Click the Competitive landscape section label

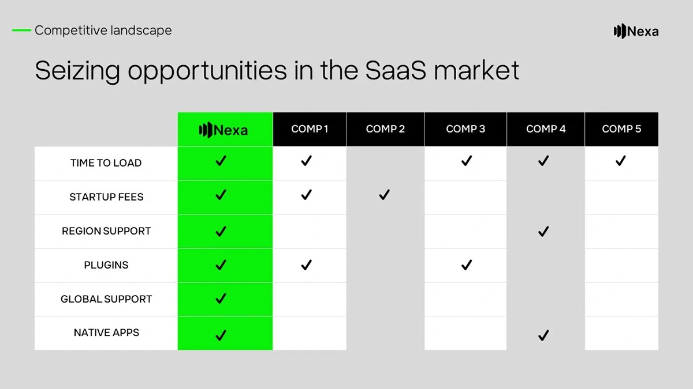[x=103, y=31]
